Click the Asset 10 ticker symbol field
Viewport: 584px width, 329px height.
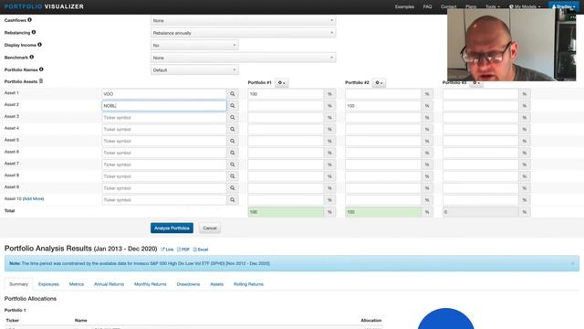click(x=164, y=200)
